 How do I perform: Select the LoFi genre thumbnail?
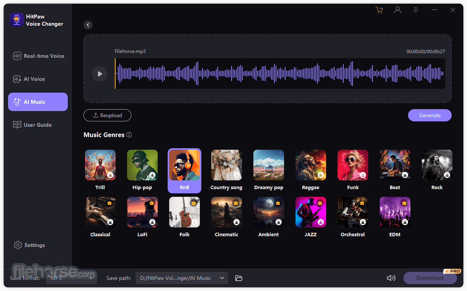142,212
